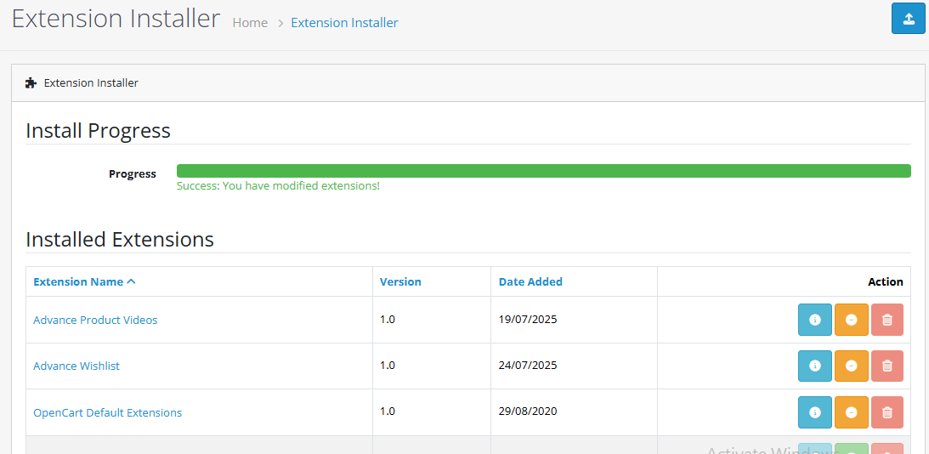
Task: Click the blue Upload button at top right
Action: (908, 19)
